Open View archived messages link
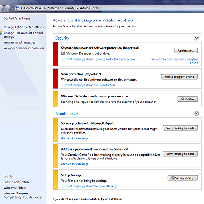The height and width of the screenshot is (204, 204). (x=19, y=42)
